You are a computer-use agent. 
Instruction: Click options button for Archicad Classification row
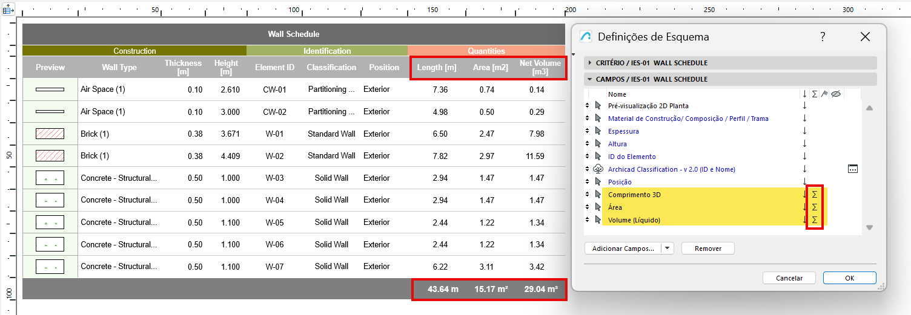pos(853,169)
